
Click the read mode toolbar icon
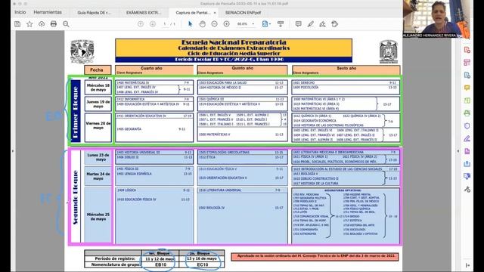pos(281,24)
